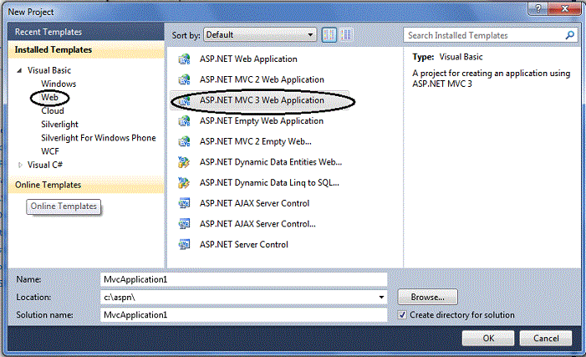
Task: Collapse the Visual Basic tree node
Action: (19, 70)
